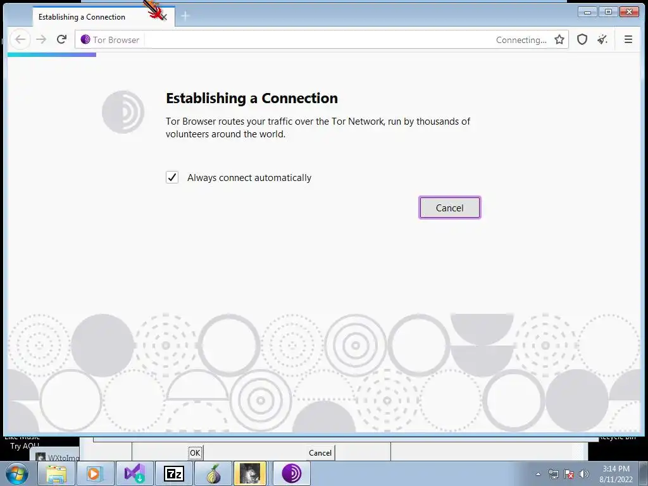Reload the page with the refresh icon

(61, 40)
